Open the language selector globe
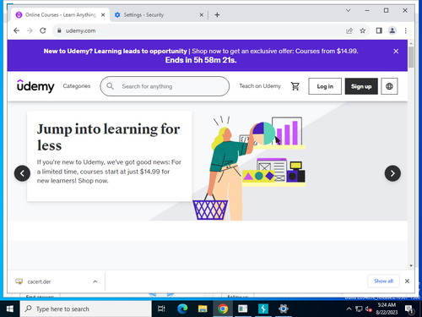 pos(389,86)
